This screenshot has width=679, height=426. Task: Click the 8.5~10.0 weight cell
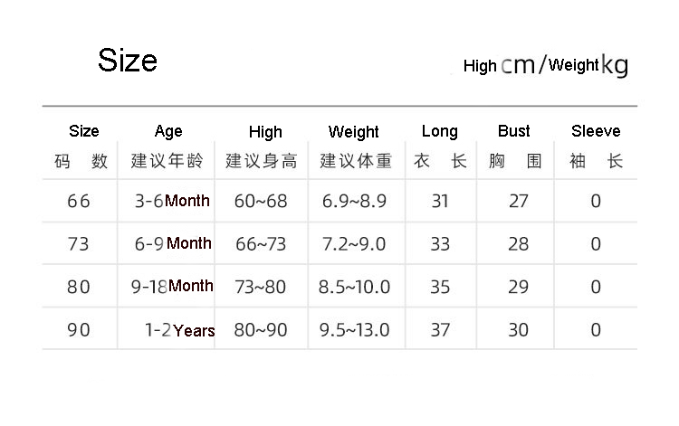pos(354,288)
